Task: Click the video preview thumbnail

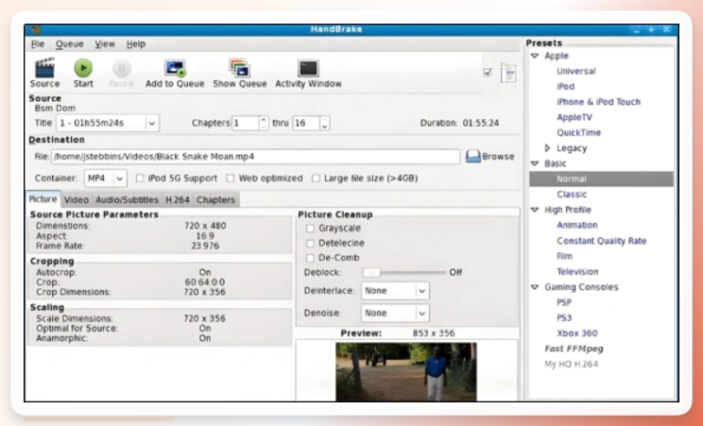Action: pos(406,372)
